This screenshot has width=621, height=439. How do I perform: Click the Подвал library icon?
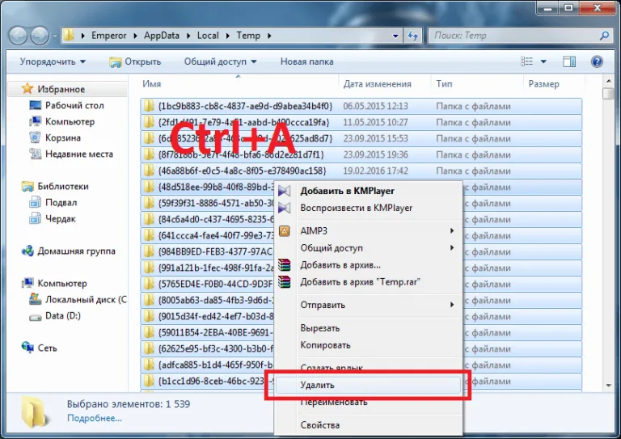point(35,202)
